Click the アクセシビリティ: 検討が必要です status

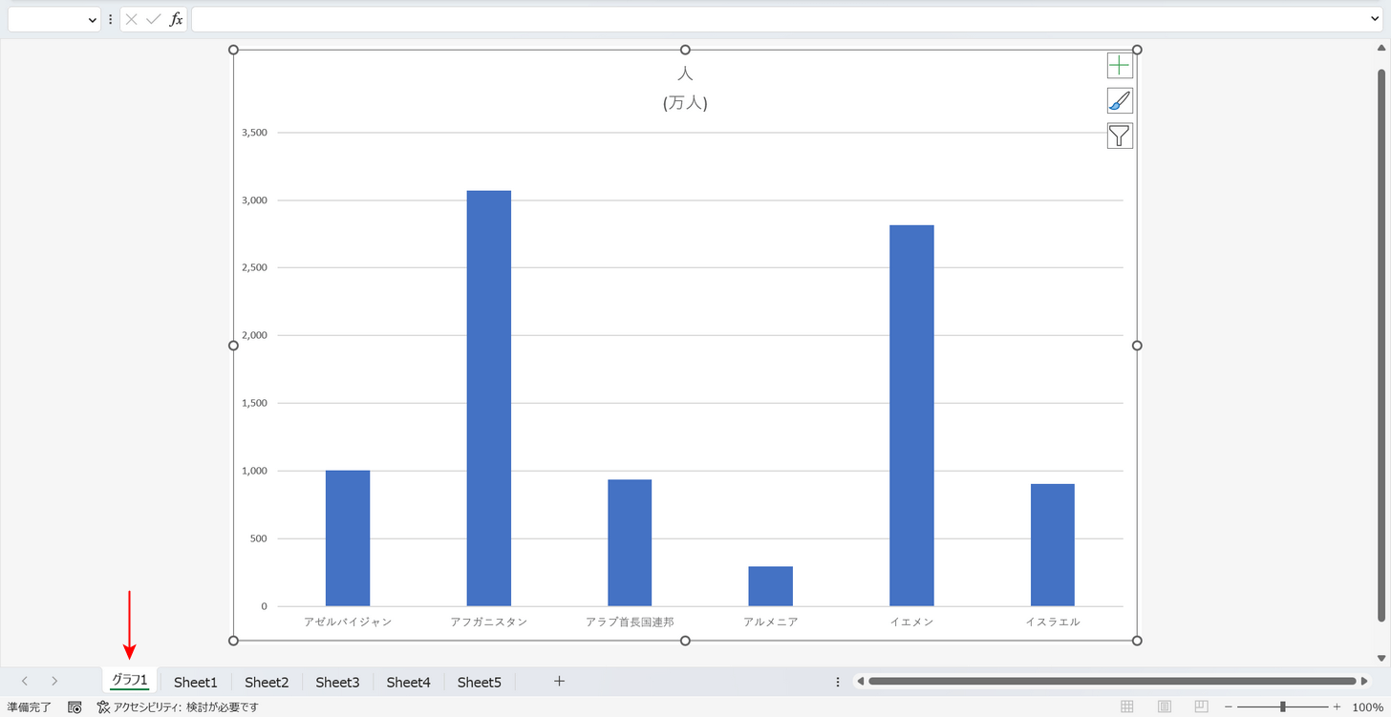[x=178, y=707]
